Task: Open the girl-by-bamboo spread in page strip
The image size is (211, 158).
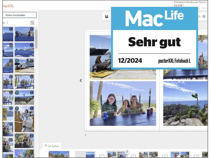Action: (x=148, y=154)
